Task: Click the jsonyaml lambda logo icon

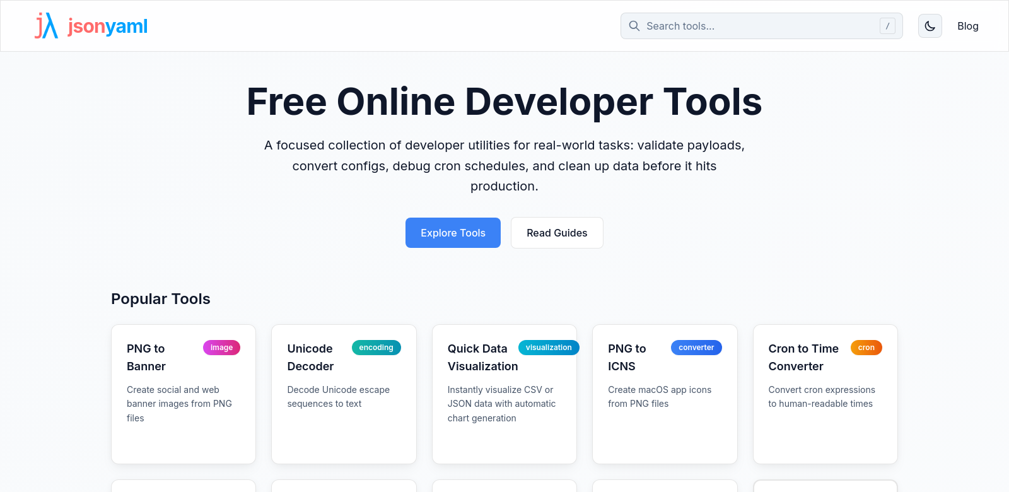Action: pos(46,26)
